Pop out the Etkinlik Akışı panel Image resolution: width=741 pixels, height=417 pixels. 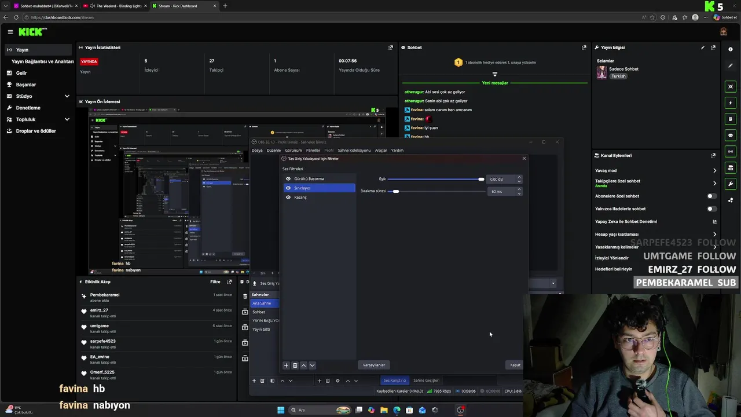coord(230,281)
